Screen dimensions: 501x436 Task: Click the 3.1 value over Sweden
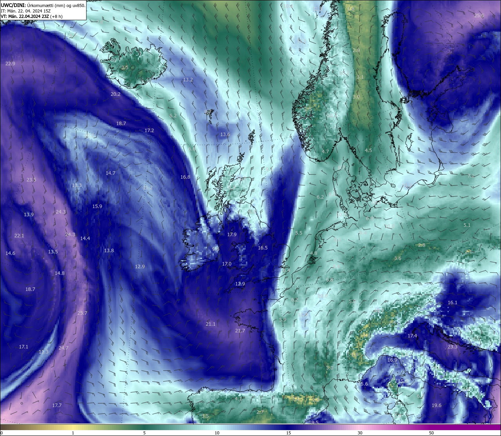360,77
